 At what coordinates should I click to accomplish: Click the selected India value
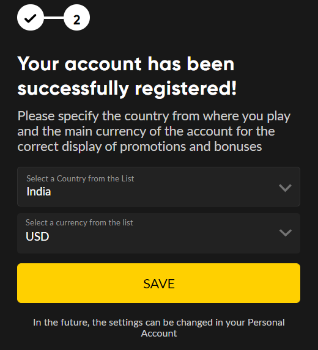coord(39,192)
